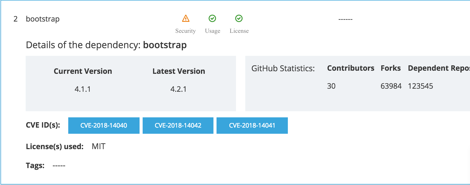Viewport: 470px width, 185px height.
Task: Select latest version value 4.2.1
Action: pyautogui.click(x=179, y=89)
